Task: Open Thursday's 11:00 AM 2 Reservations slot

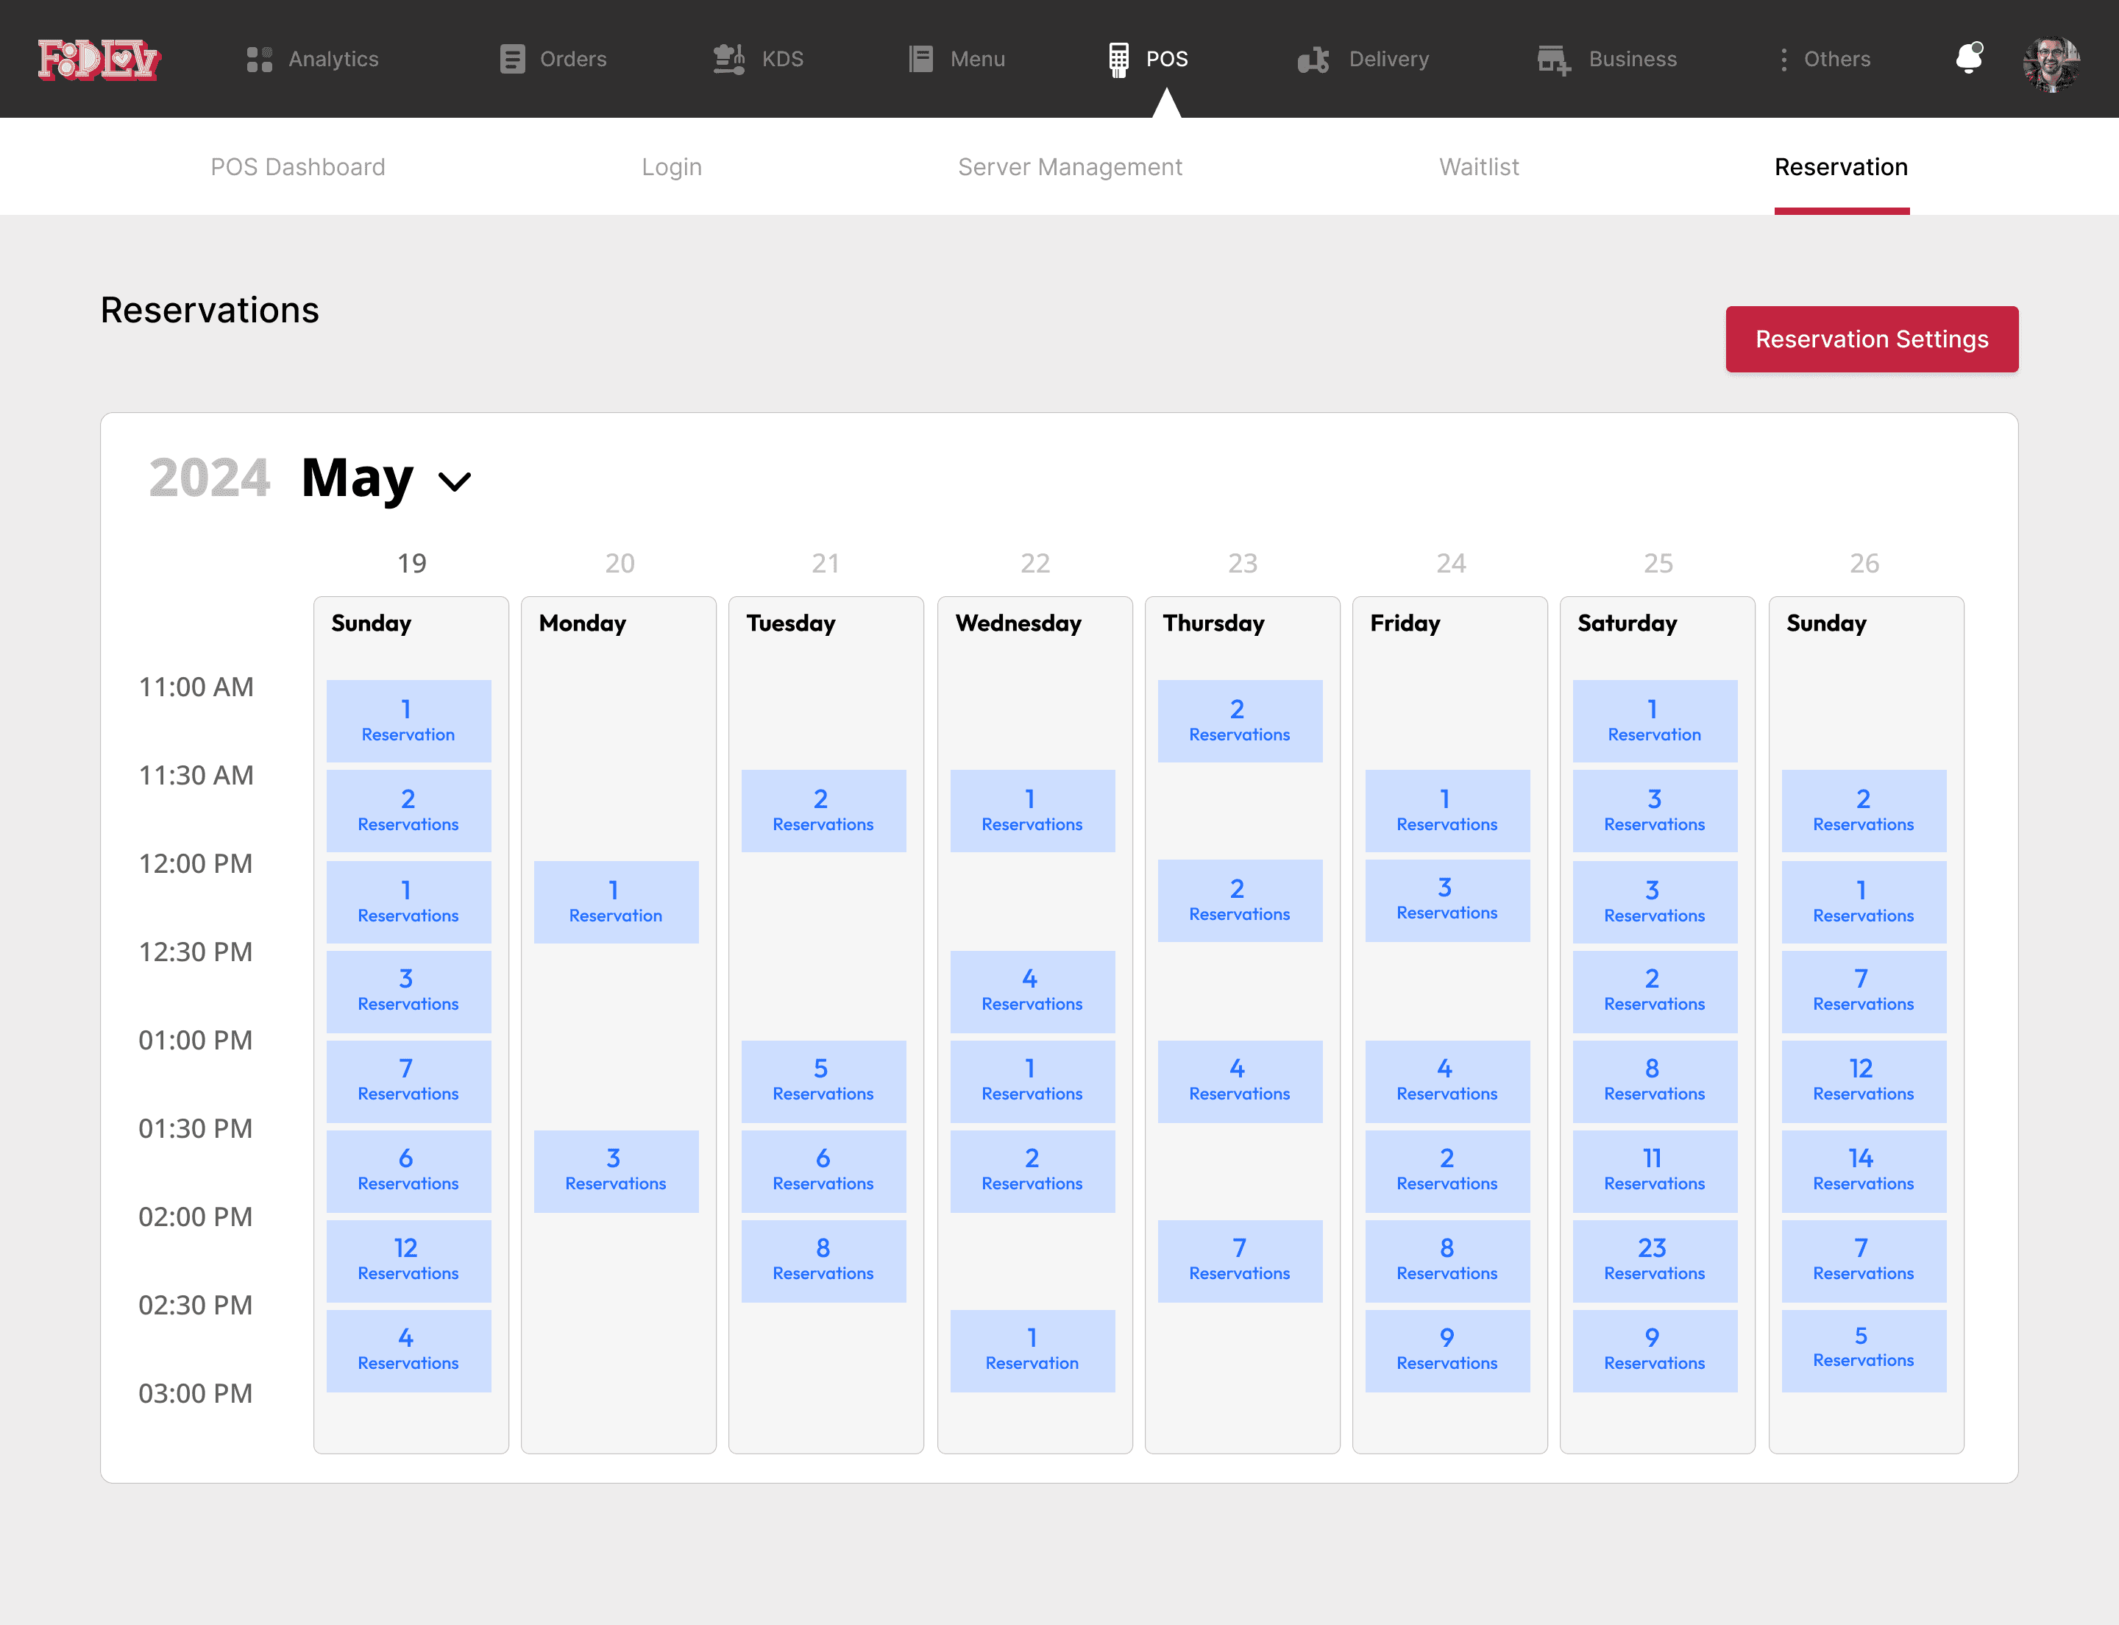Action: tap(1240, 721)
